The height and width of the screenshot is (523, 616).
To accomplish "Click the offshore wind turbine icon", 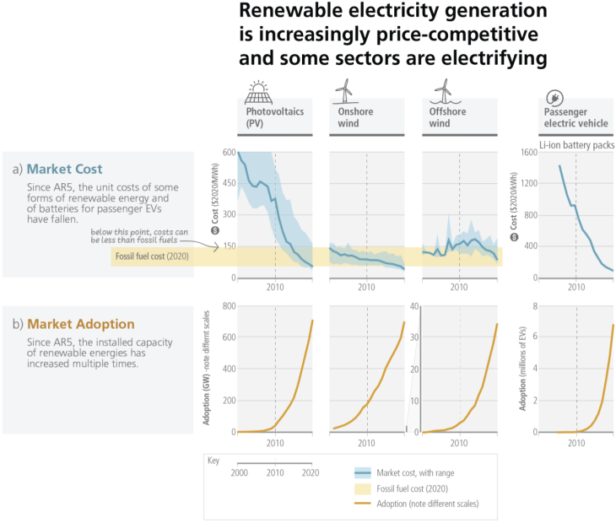I will [441, 90].
